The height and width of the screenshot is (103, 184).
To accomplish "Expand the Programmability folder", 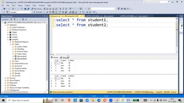I will (10, 68).
